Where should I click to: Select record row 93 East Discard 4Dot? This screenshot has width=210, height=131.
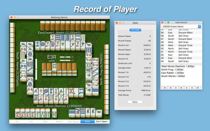(181, 58)
